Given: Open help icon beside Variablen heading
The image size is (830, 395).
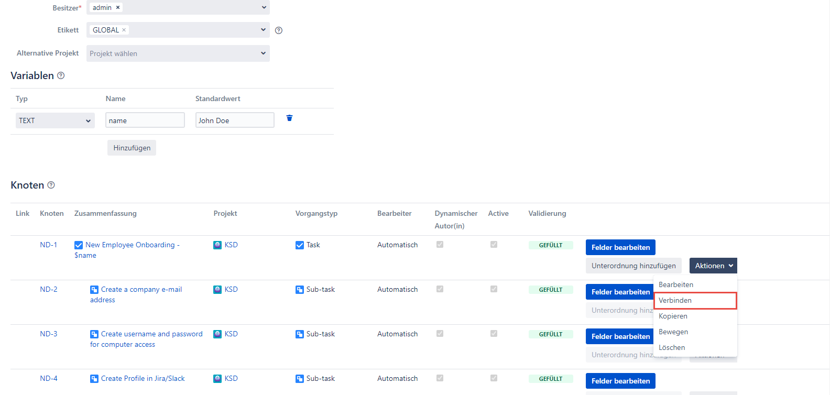Looking at the screenshot, I should (61, 76).
